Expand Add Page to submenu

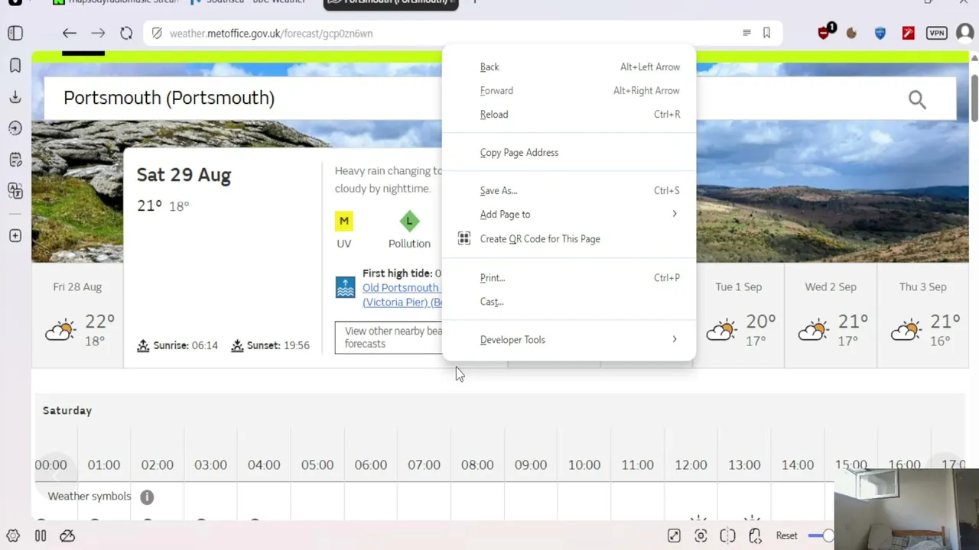[x=569, y=215]
